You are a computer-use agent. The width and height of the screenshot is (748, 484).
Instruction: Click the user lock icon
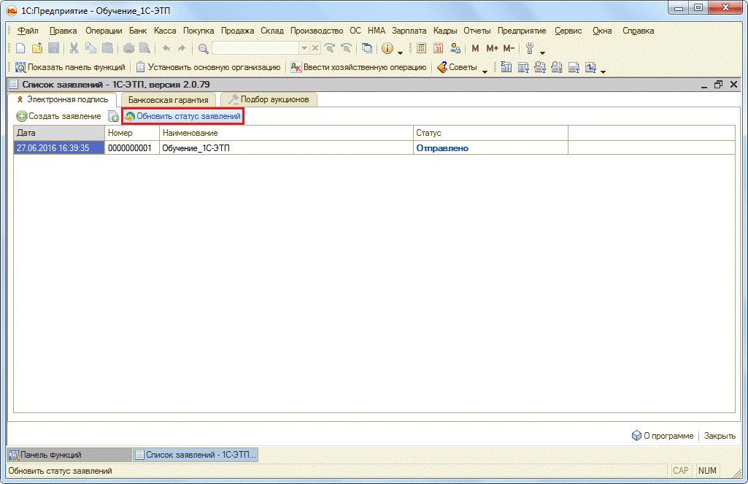tap(455, 48)
